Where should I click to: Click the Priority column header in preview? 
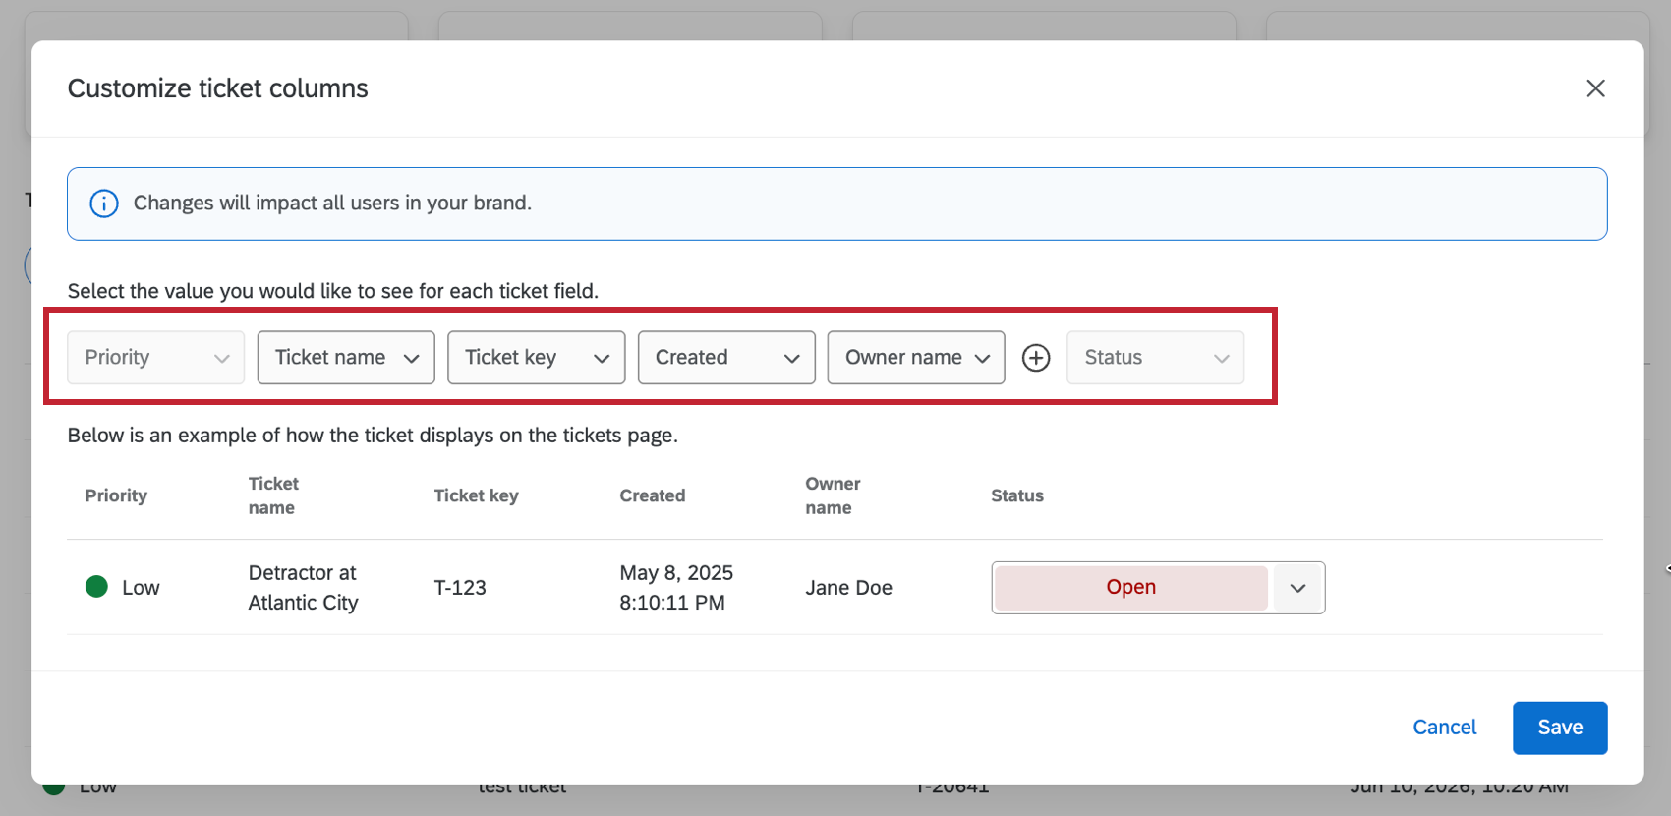point(116,495)
